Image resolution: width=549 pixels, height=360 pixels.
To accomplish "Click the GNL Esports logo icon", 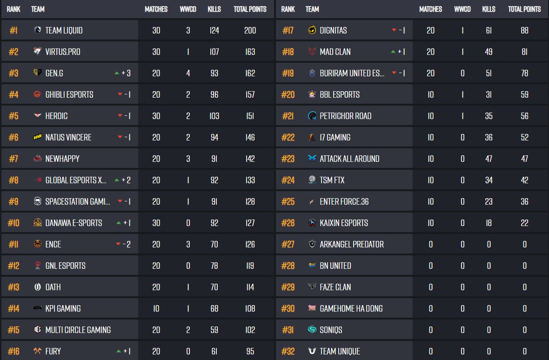I will click(38, 265).
